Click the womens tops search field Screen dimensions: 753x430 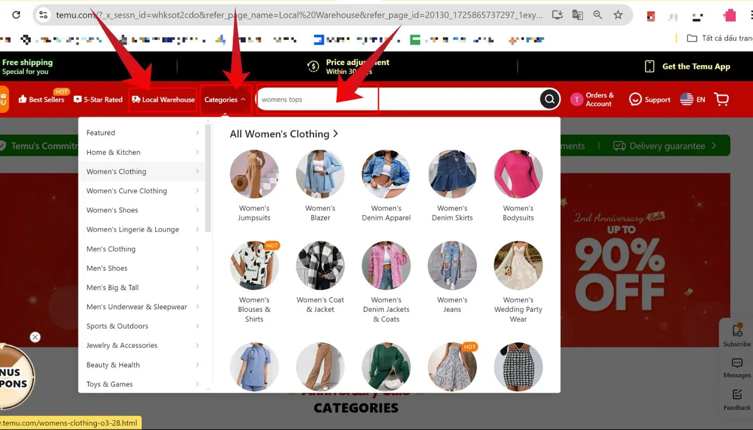coord(398,99)
